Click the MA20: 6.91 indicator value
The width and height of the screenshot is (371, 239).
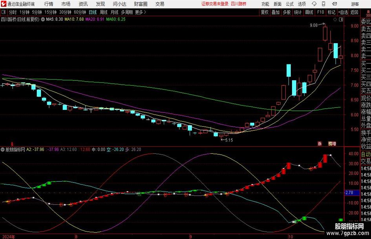(95, 19)
